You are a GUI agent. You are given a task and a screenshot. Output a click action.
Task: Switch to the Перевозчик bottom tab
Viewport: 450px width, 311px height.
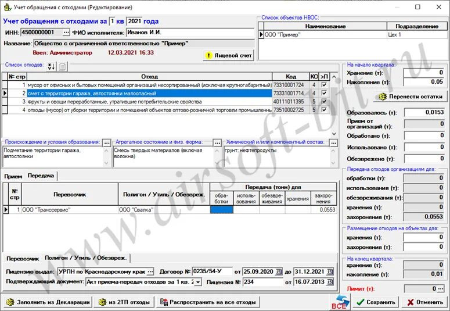click(23, 259)
